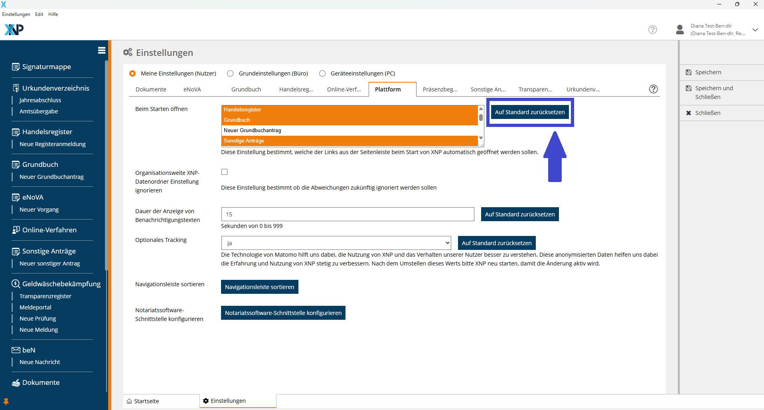The height and width of the screenshot is (410, 764).
Task: Click the Speichern save icon
Action: click(x=688, y=72)
